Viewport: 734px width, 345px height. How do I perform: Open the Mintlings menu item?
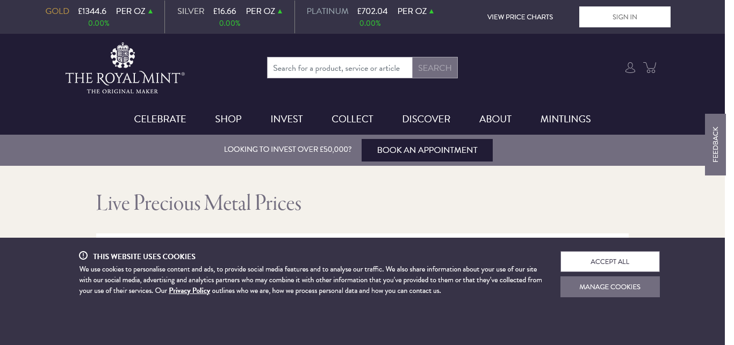click(565, 119)
